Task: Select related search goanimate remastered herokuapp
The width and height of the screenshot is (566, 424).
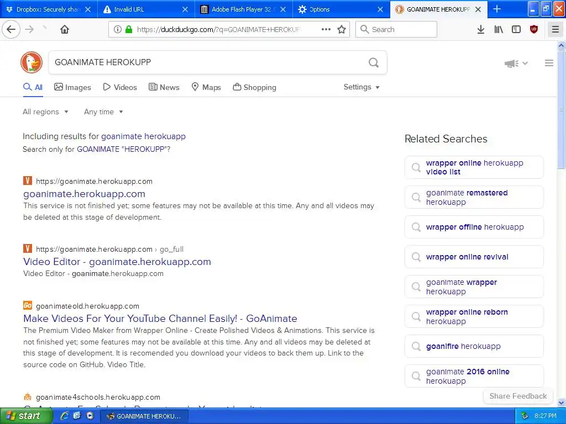Action: click(474, 197)
